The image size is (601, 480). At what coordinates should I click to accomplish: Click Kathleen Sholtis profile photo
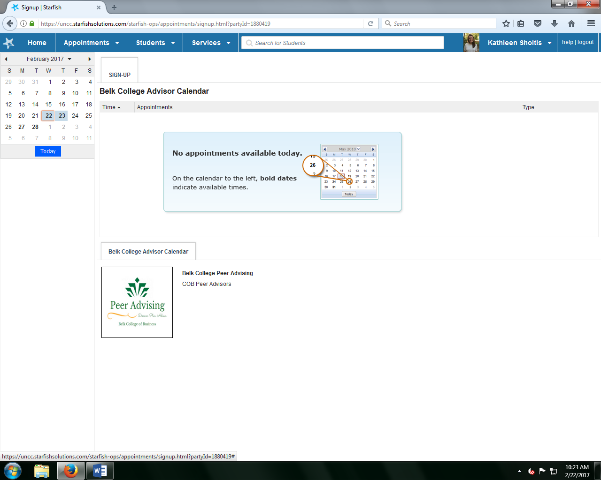pyautogui.click(x=471, y=43)
